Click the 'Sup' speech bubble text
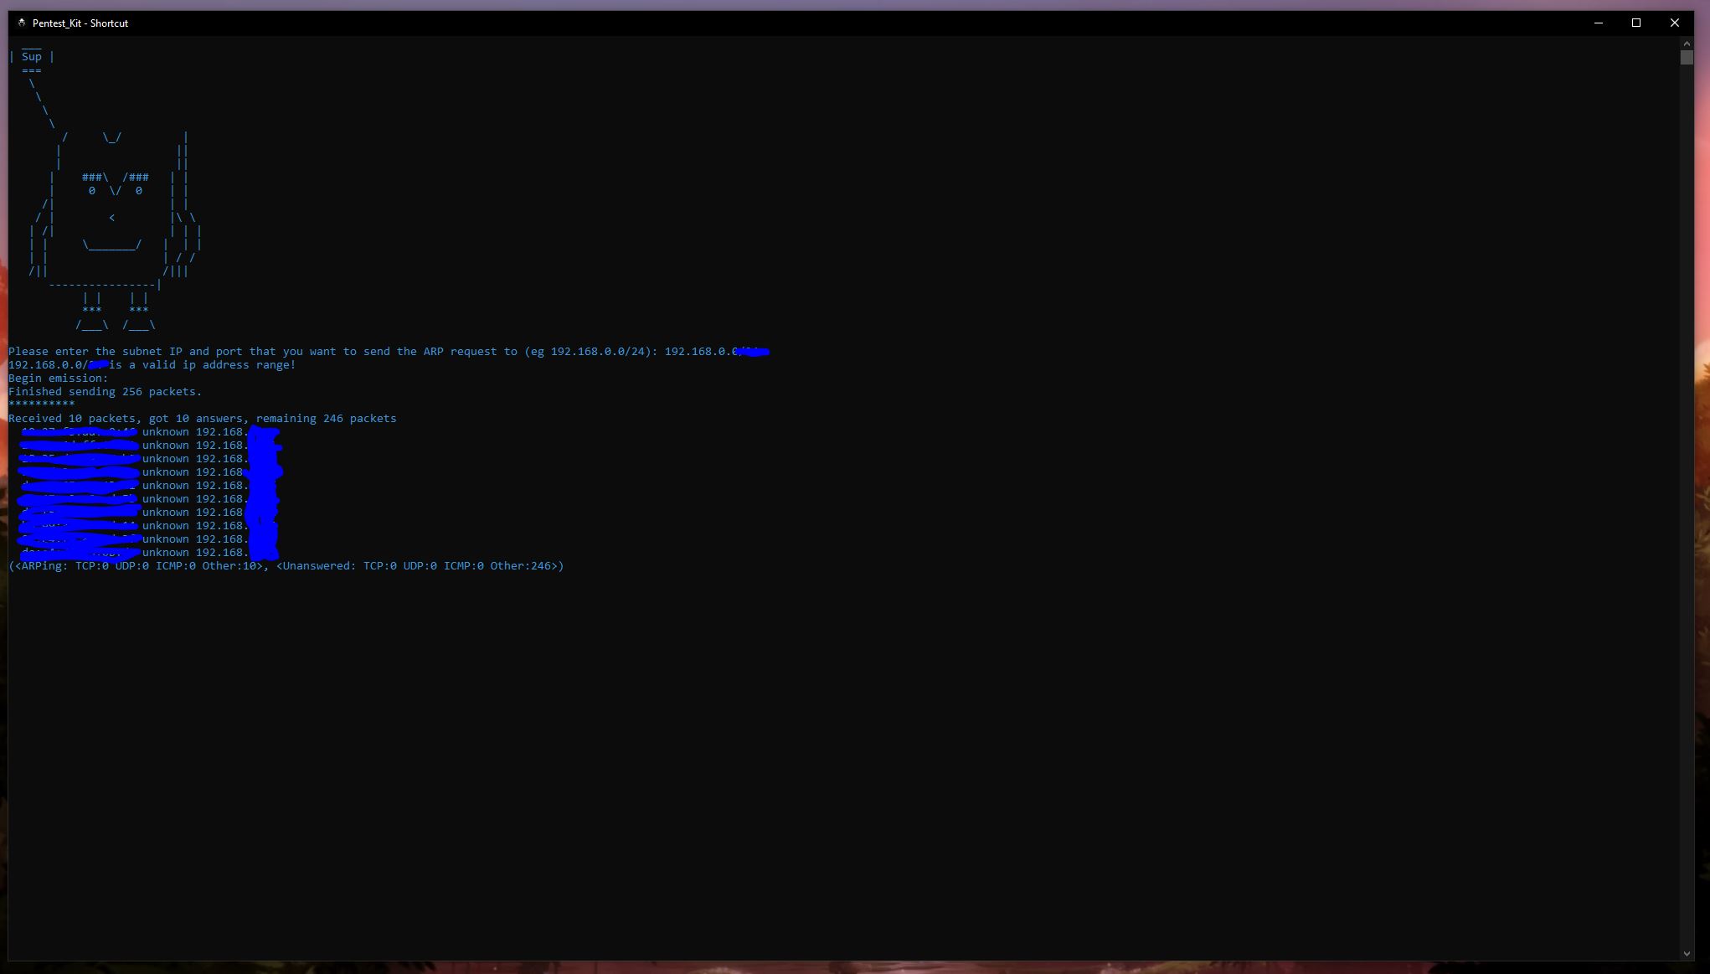 click(31, 56)
